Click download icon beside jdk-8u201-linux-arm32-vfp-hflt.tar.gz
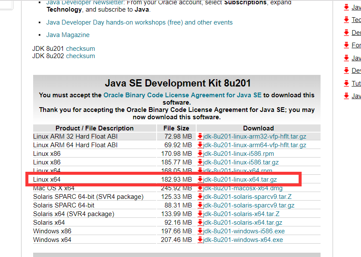The width and height of the screenshot is (361, 257). coord(200,136)
